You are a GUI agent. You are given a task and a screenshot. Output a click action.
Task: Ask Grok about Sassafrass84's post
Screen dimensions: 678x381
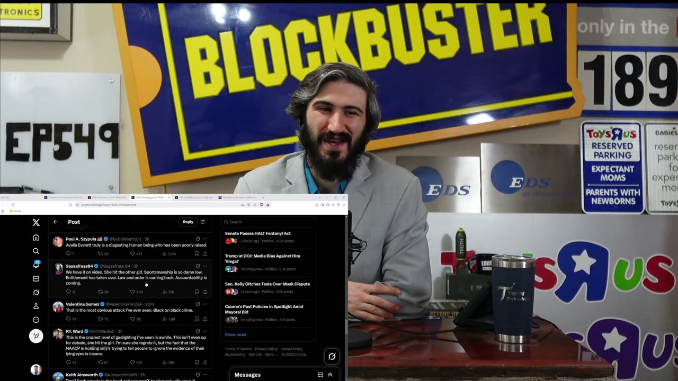click(x=198, y=266)
